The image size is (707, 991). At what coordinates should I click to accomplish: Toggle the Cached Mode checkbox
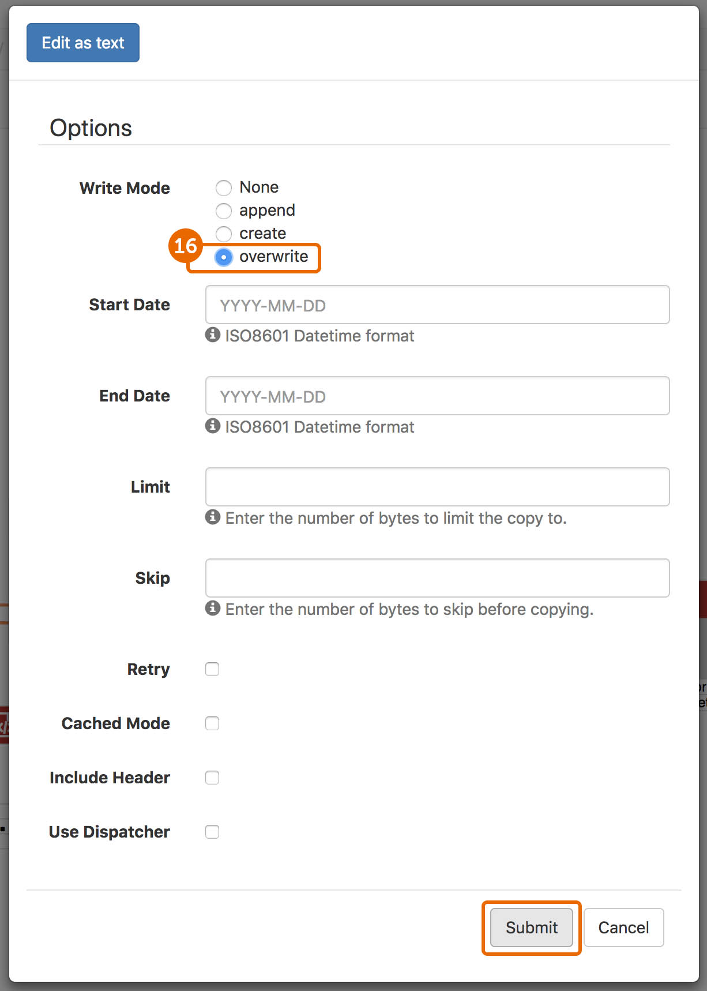(x=212, y=723)
